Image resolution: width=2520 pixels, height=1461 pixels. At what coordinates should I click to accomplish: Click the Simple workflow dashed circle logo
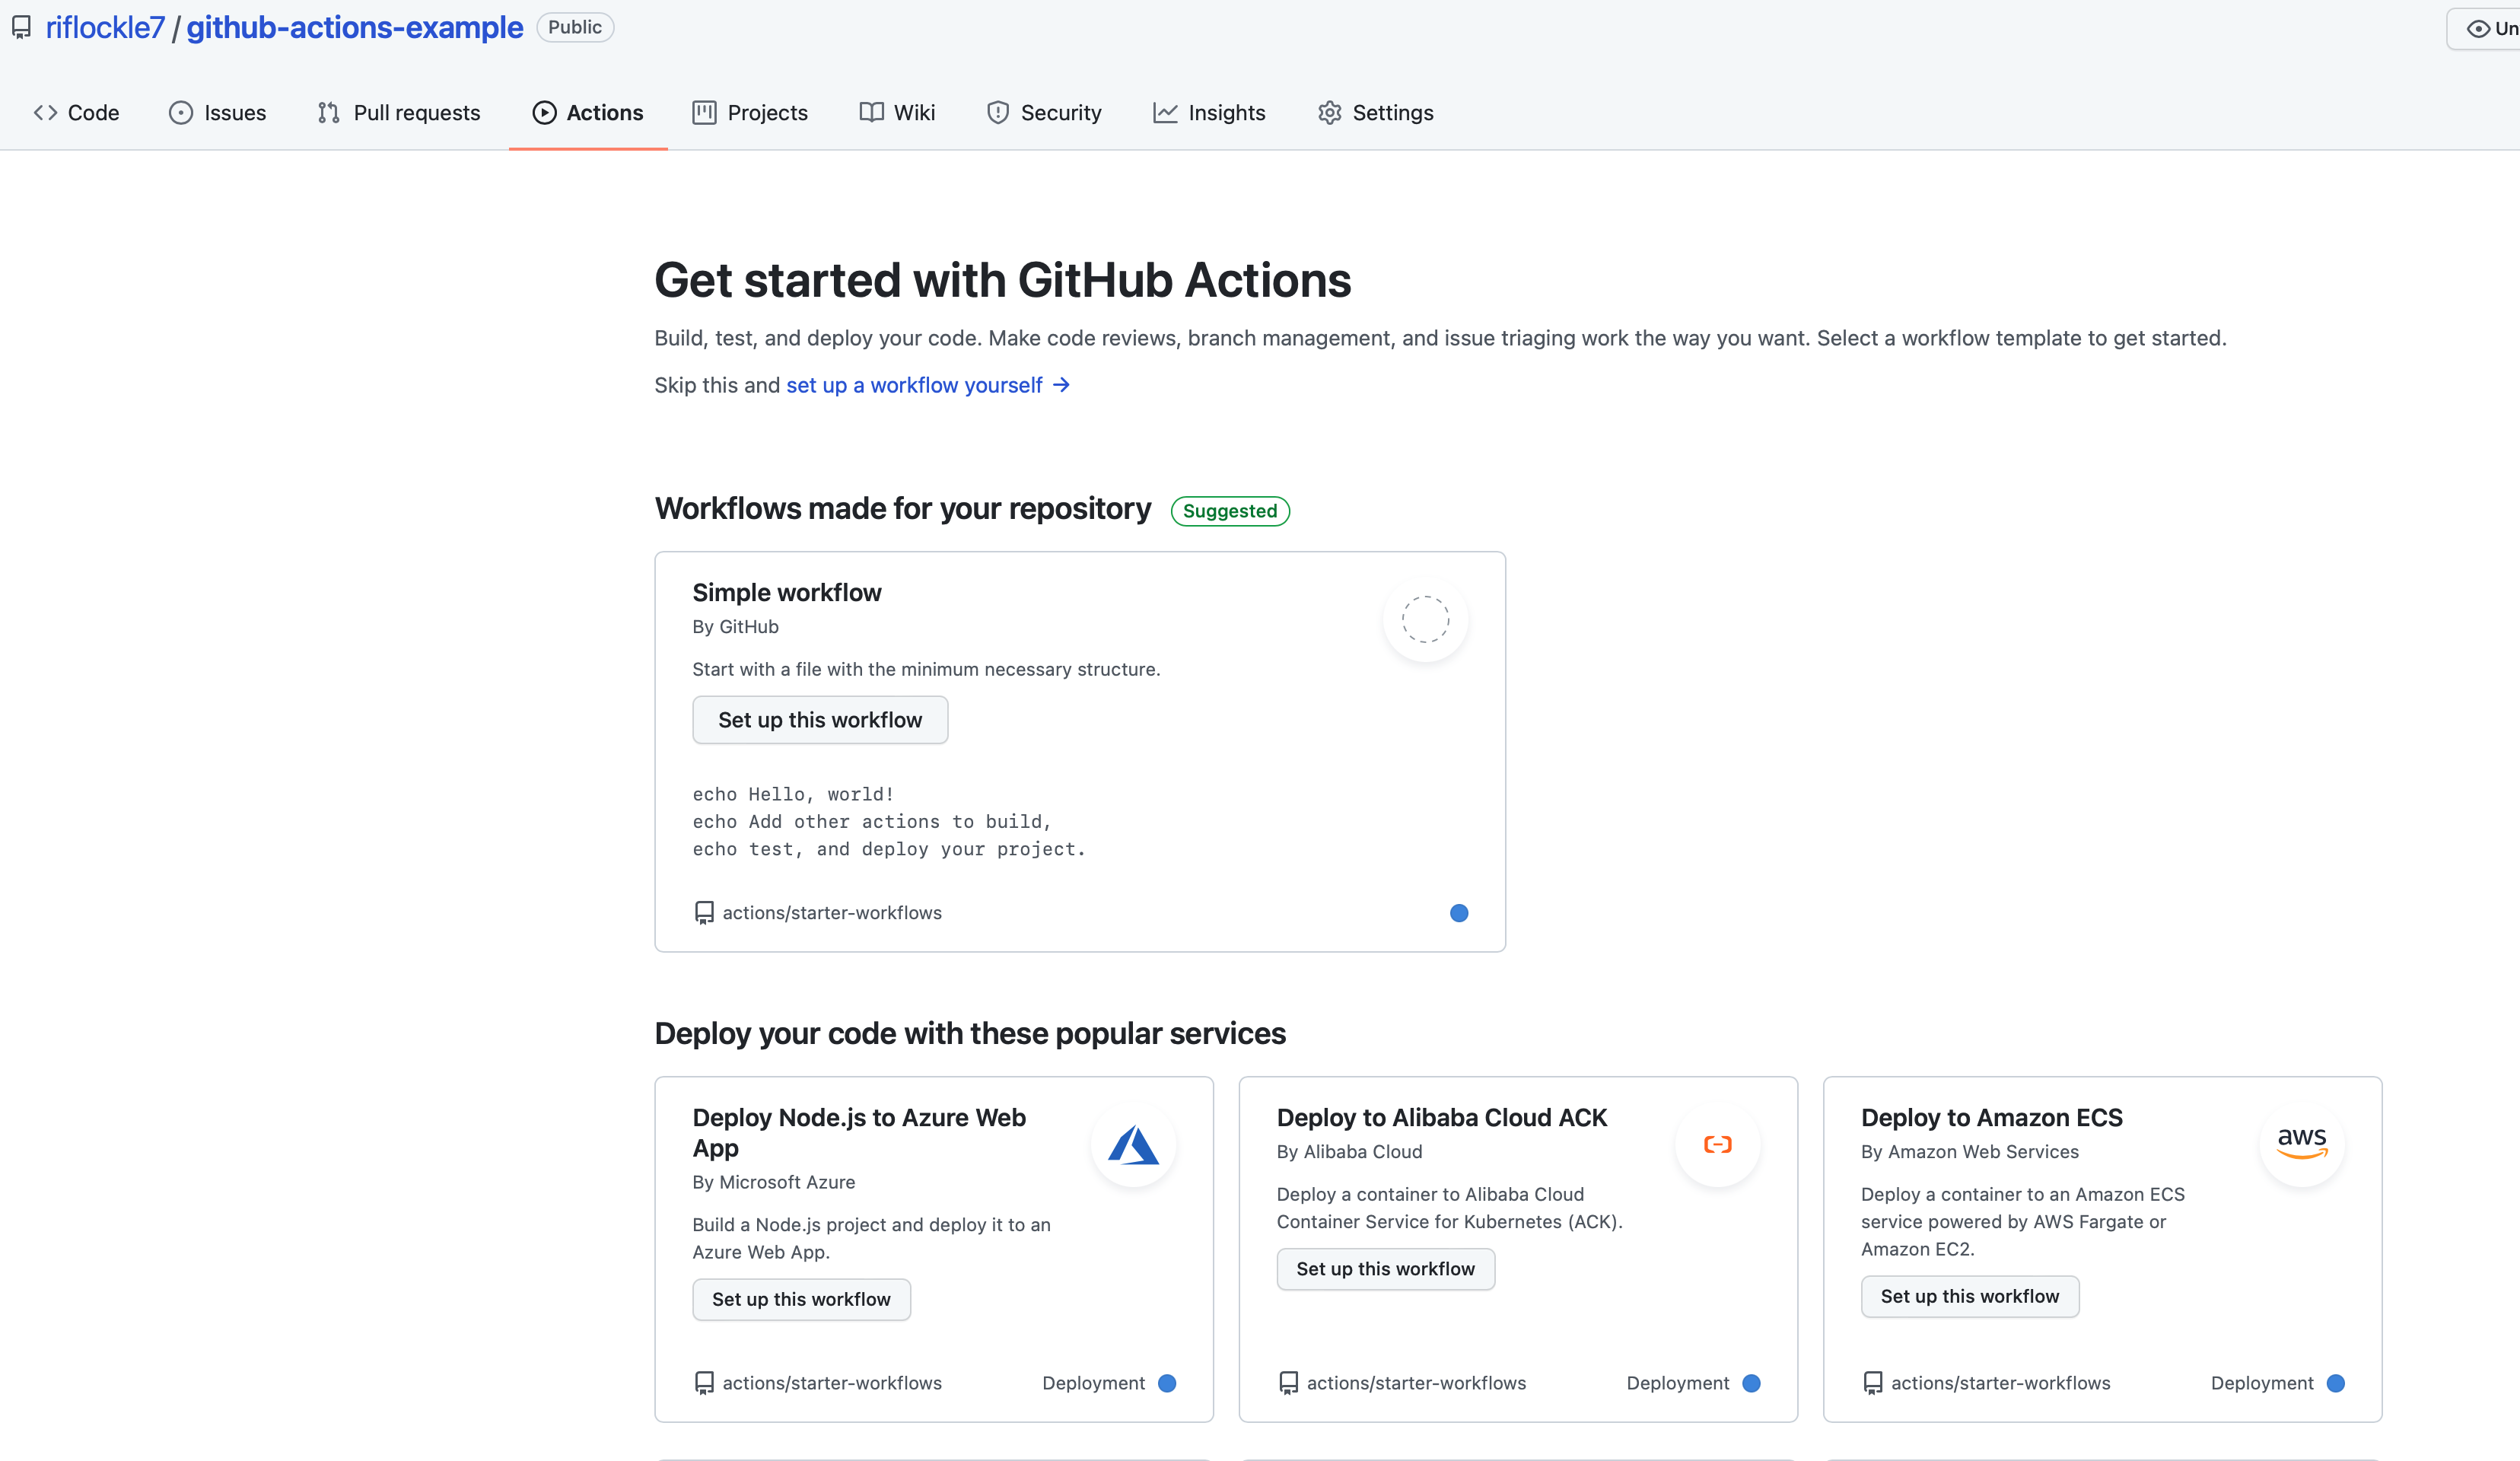click(x=1425, y=620)
